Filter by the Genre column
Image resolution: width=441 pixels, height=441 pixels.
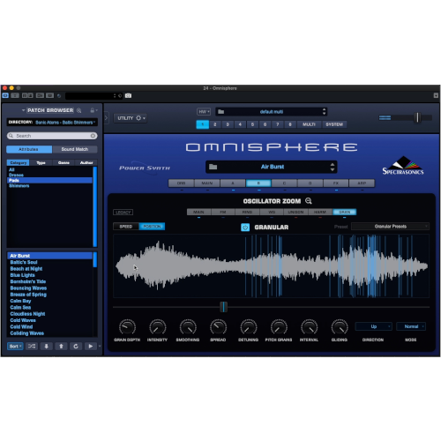(x=64, y=162)
